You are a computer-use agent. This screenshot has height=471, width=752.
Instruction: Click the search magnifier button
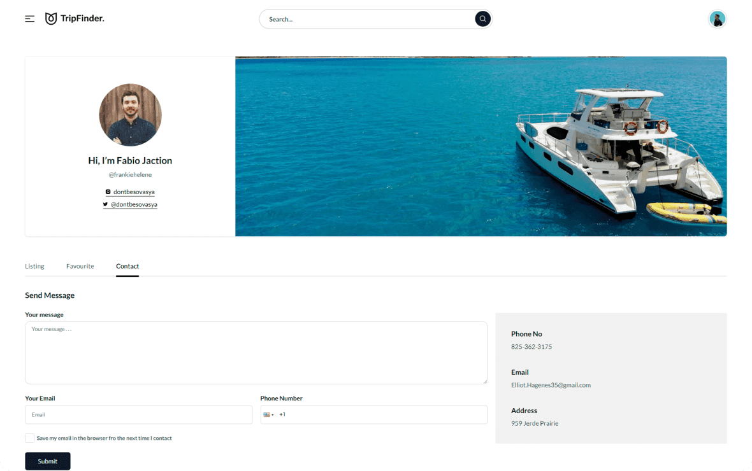(482, 18)
